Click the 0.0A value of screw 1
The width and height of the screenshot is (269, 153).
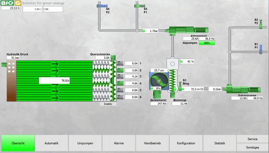coord(132,64)
